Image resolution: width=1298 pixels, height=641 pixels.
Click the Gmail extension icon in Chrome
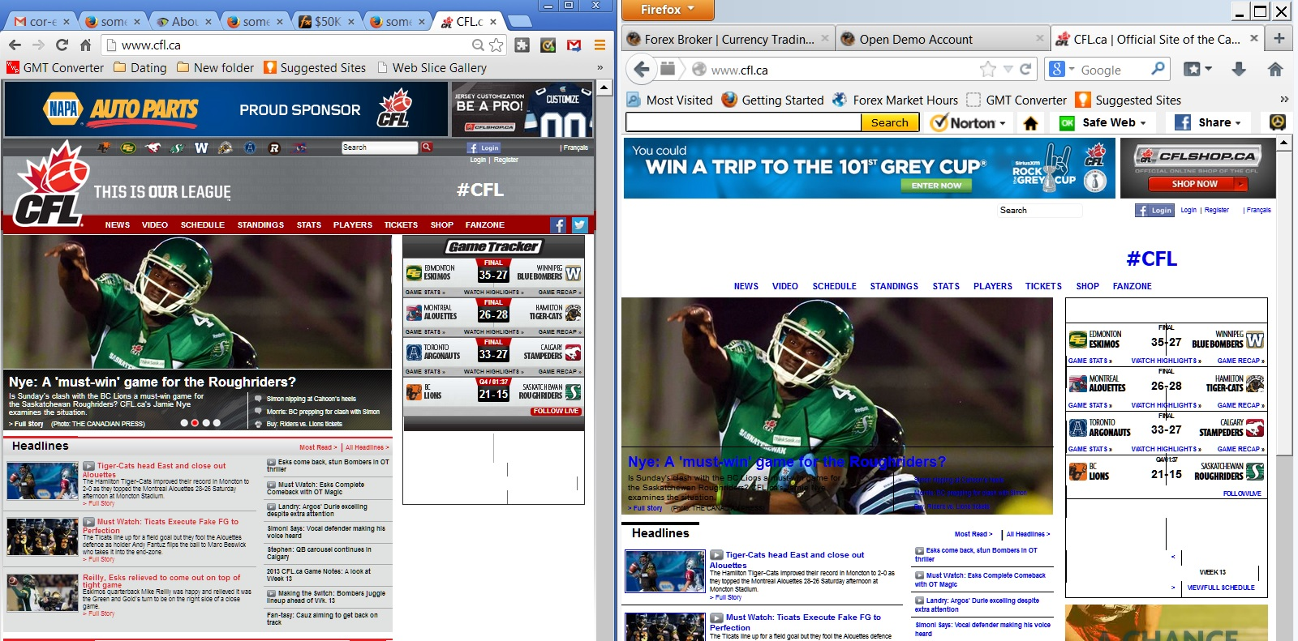[x=574, y=45]
